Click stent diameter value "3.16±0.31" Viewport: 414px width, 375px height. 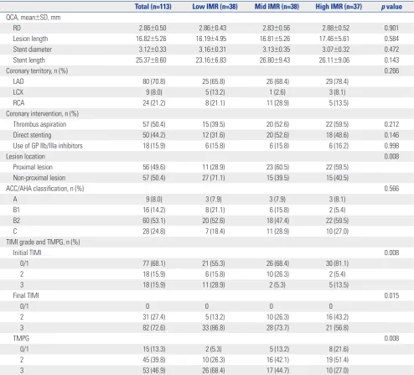(x=213, y=49)
